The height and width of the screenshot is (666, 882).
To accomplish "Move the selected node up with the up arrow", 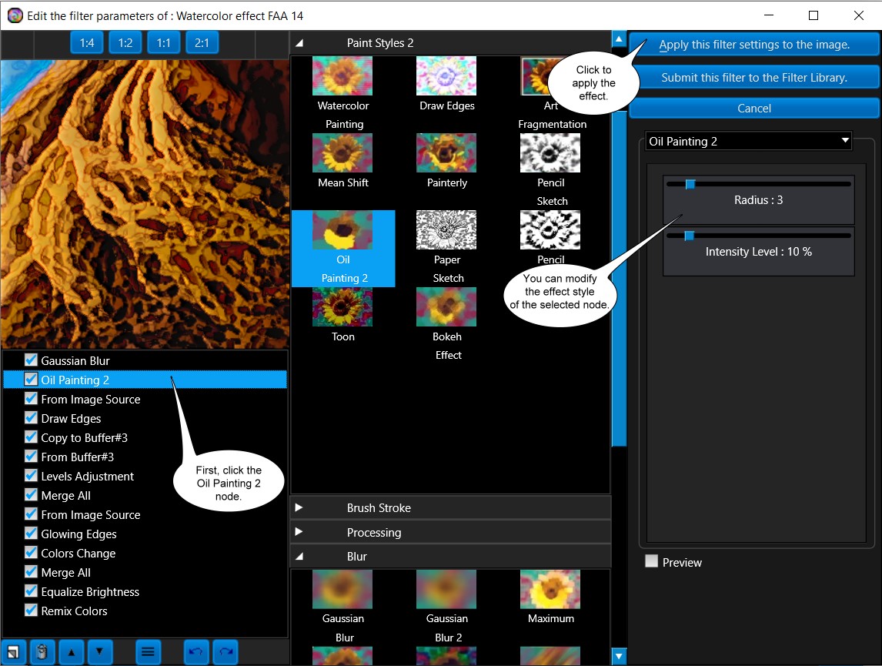I will point(72,652).
